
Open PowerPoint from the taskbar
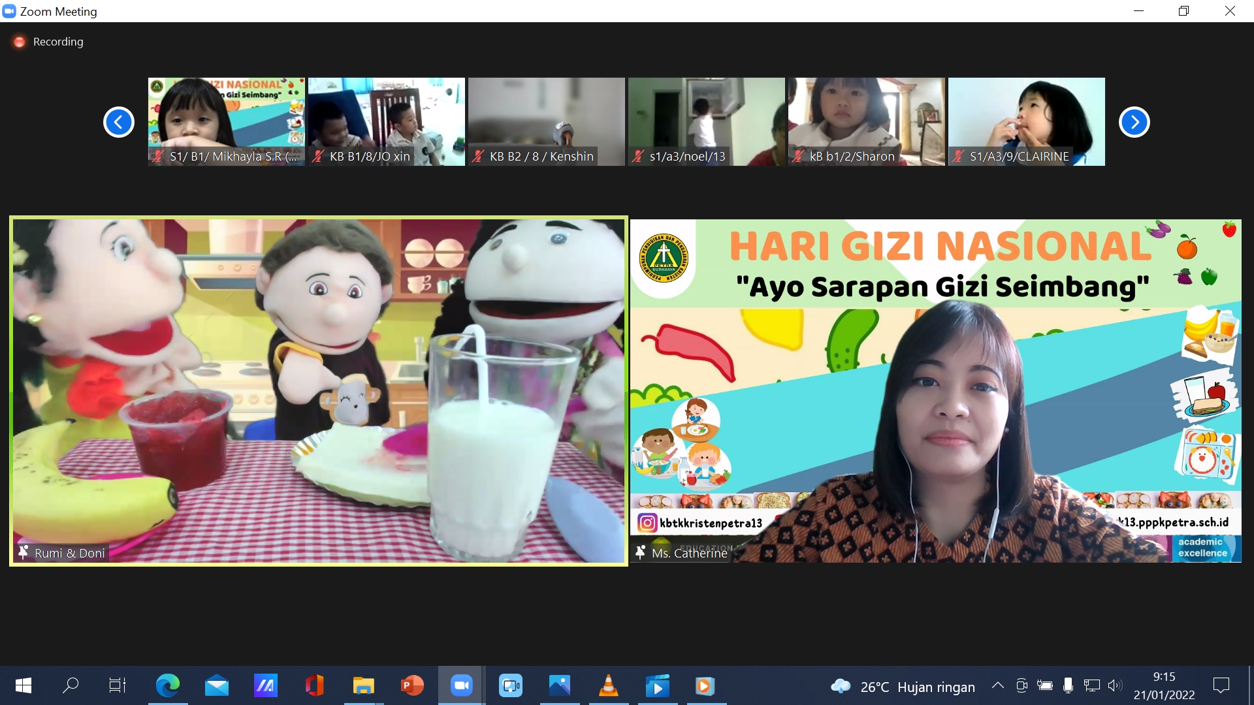pyautogui.click(x=412, y=685)
